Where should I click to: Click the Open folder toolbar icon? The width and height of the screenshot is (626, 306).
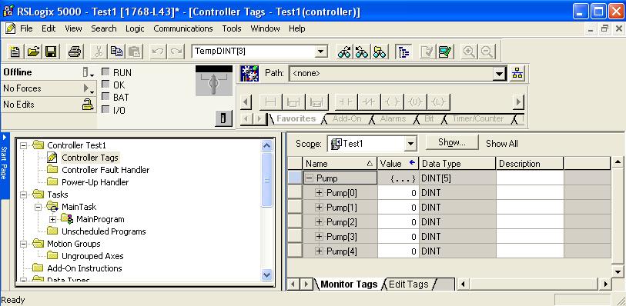(34, 52)
